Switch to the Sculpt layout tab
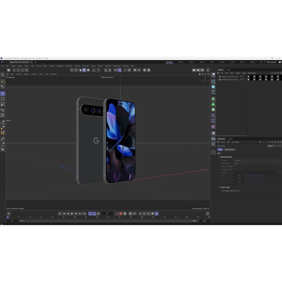282x282 pixels. point(191,62)
